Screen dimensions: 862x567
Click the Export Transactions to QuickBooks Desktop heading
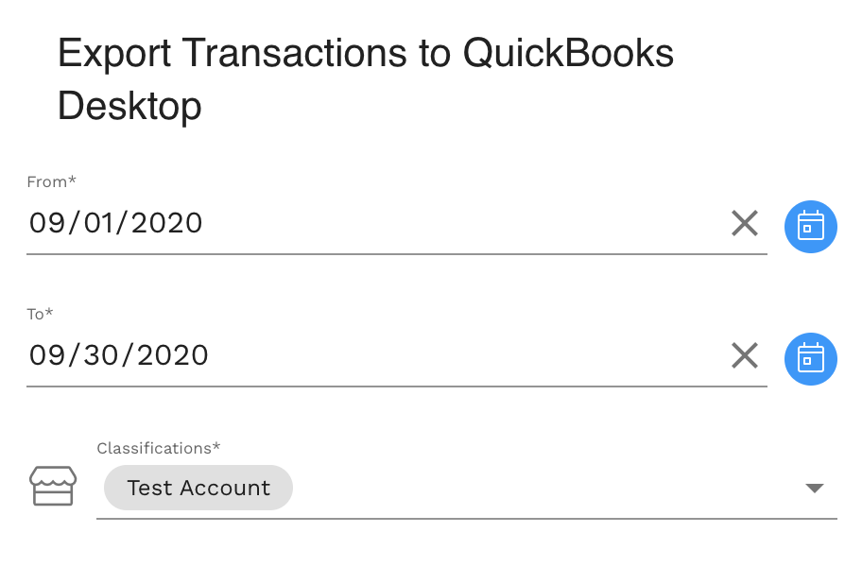[366, 79]
